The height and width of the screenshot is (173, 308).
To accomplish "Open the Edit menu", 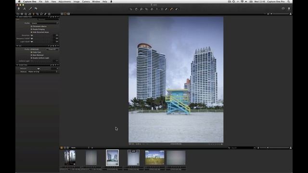I will coord(47,1).
